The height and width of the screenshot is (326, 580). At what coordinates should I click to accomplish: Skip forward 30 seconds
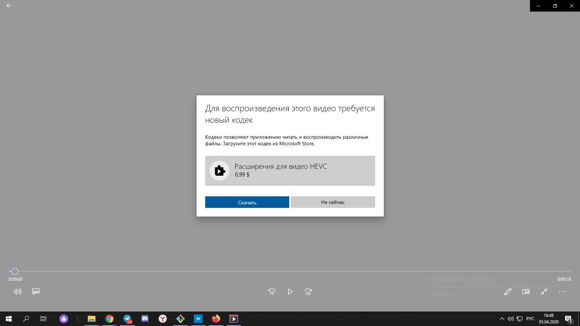308,292
